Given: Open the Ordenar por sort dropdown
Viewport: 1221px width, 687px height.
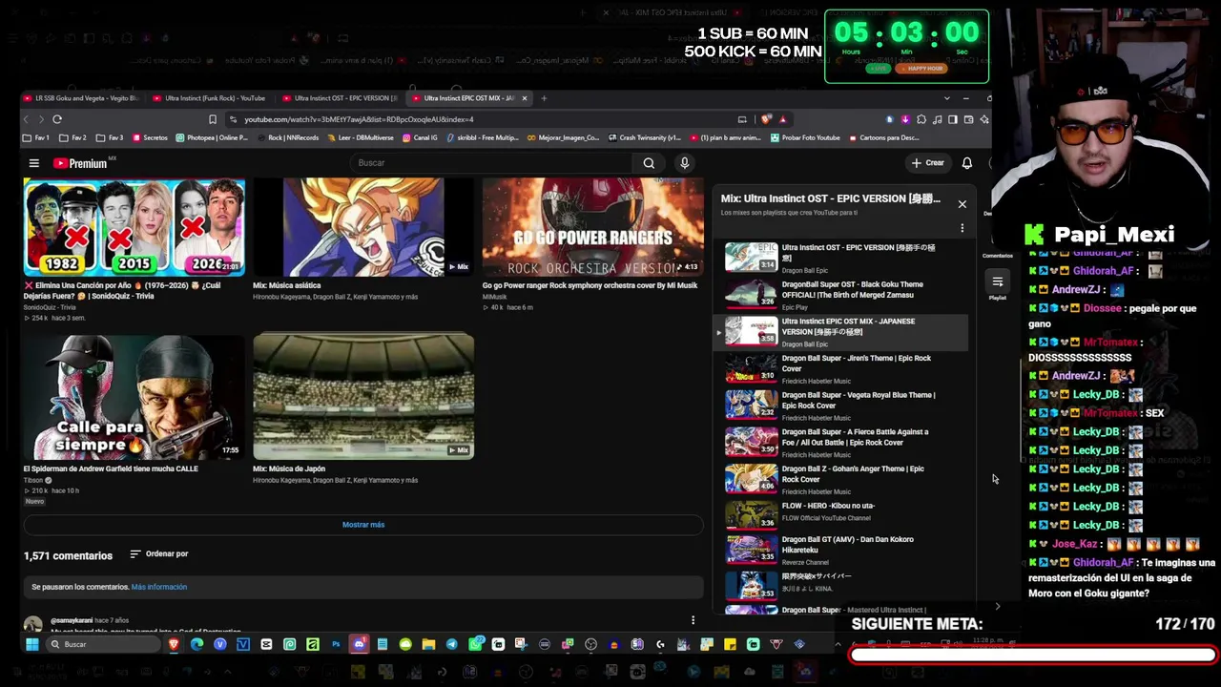Looking at the screenshot, I should pos(158,554).
